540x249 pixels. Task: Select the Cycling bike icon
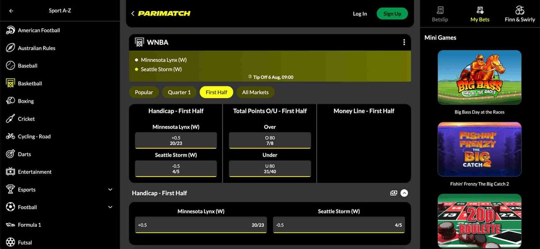[x=10, y=136]
